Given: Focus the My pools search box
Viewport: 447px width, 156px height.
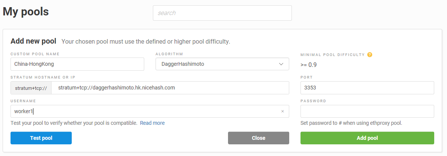Looking at the screenshot, I should pos(222,13).
